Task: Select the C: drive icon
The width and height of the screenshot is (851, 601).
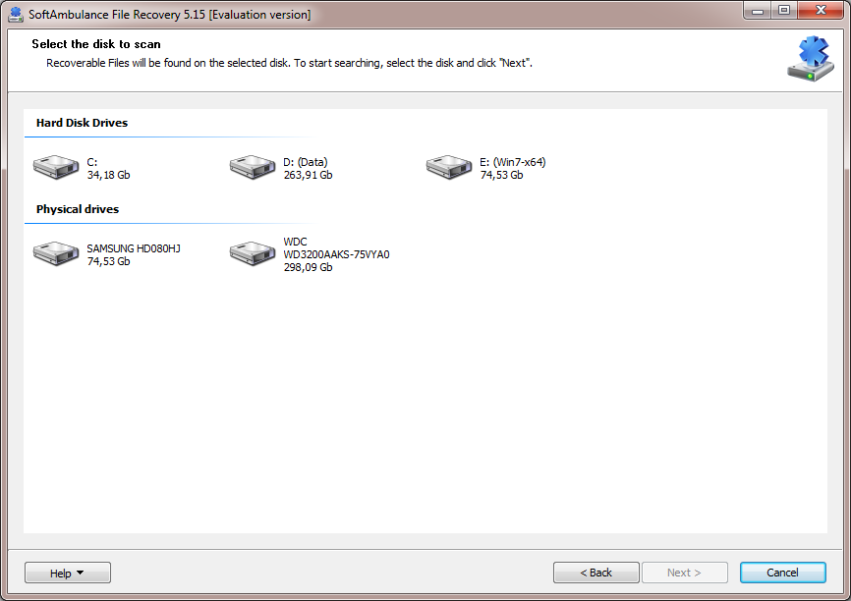Action: click(x=56, y=167)
